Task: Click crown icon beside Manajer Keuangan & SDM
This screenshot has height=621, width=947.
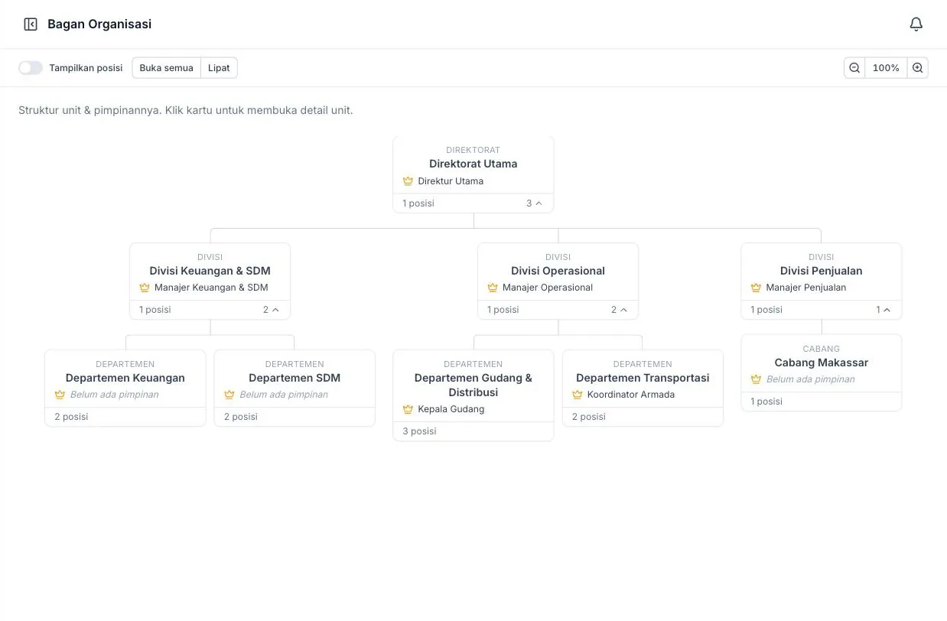Action: 145,288
